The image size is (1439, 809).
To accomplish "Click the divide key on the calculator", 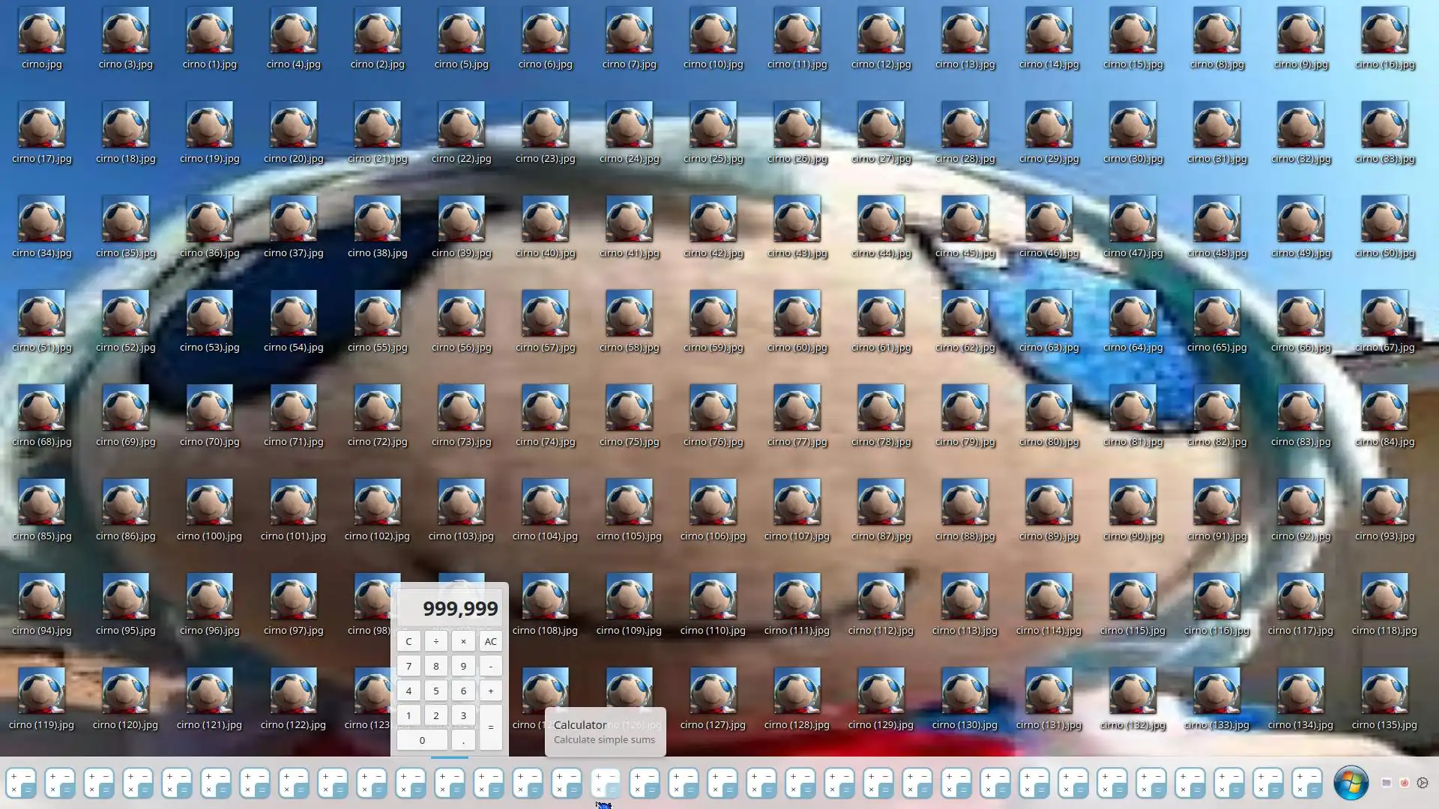I will [435, 641].
